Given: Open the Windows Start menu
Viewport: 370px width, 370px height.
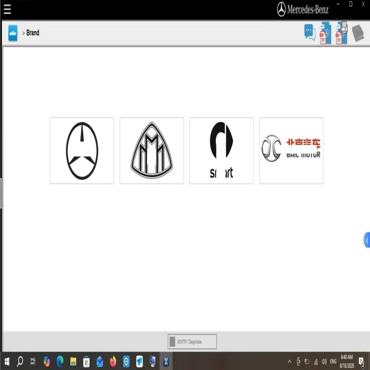Looking at the screenshot, I should (x=7, y=361).
